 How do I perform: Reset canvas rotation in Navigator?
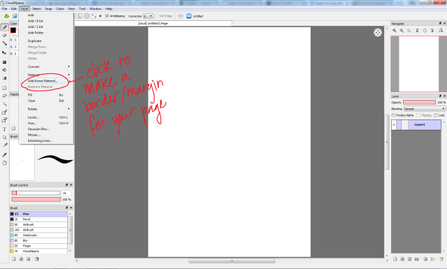pos(425,31)
